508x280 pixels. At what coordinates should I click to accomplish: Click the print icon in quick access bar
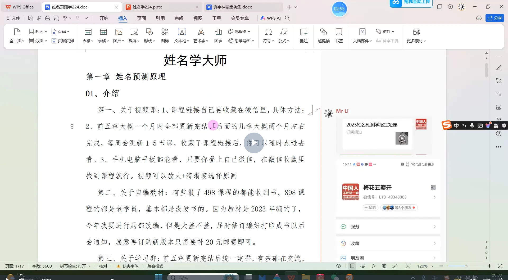(48, 18)
